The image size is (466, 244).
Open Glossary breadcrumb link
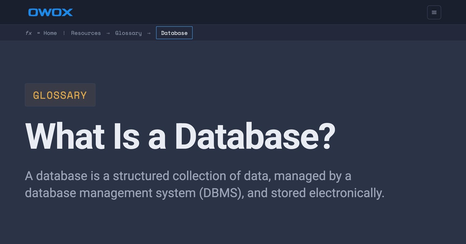click(x=129, y=33)
